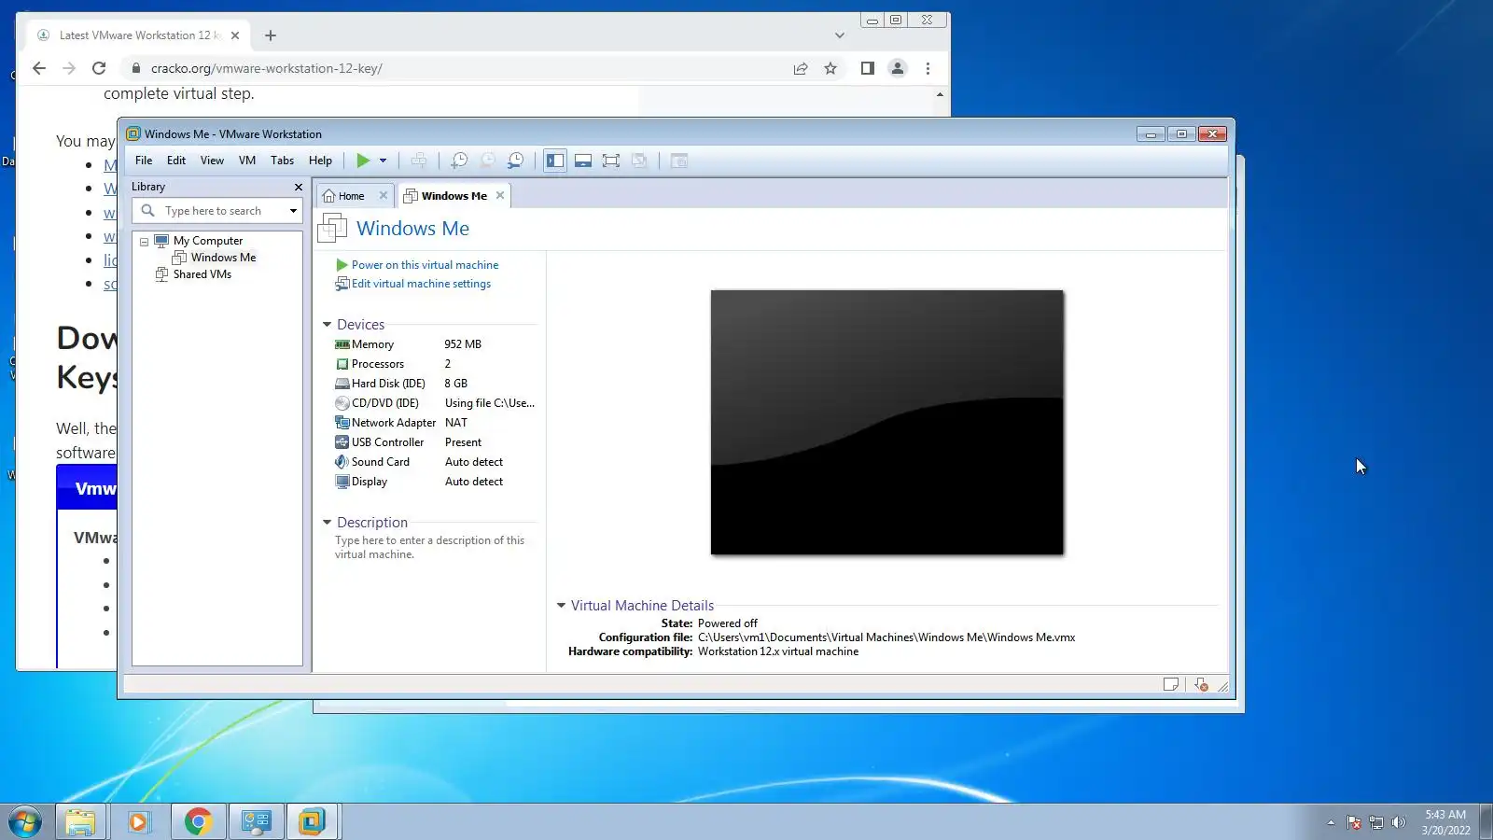Reload the Chrome page
Image resolution: width=1493 pixels, height=840 pixels.
[99, 68]
